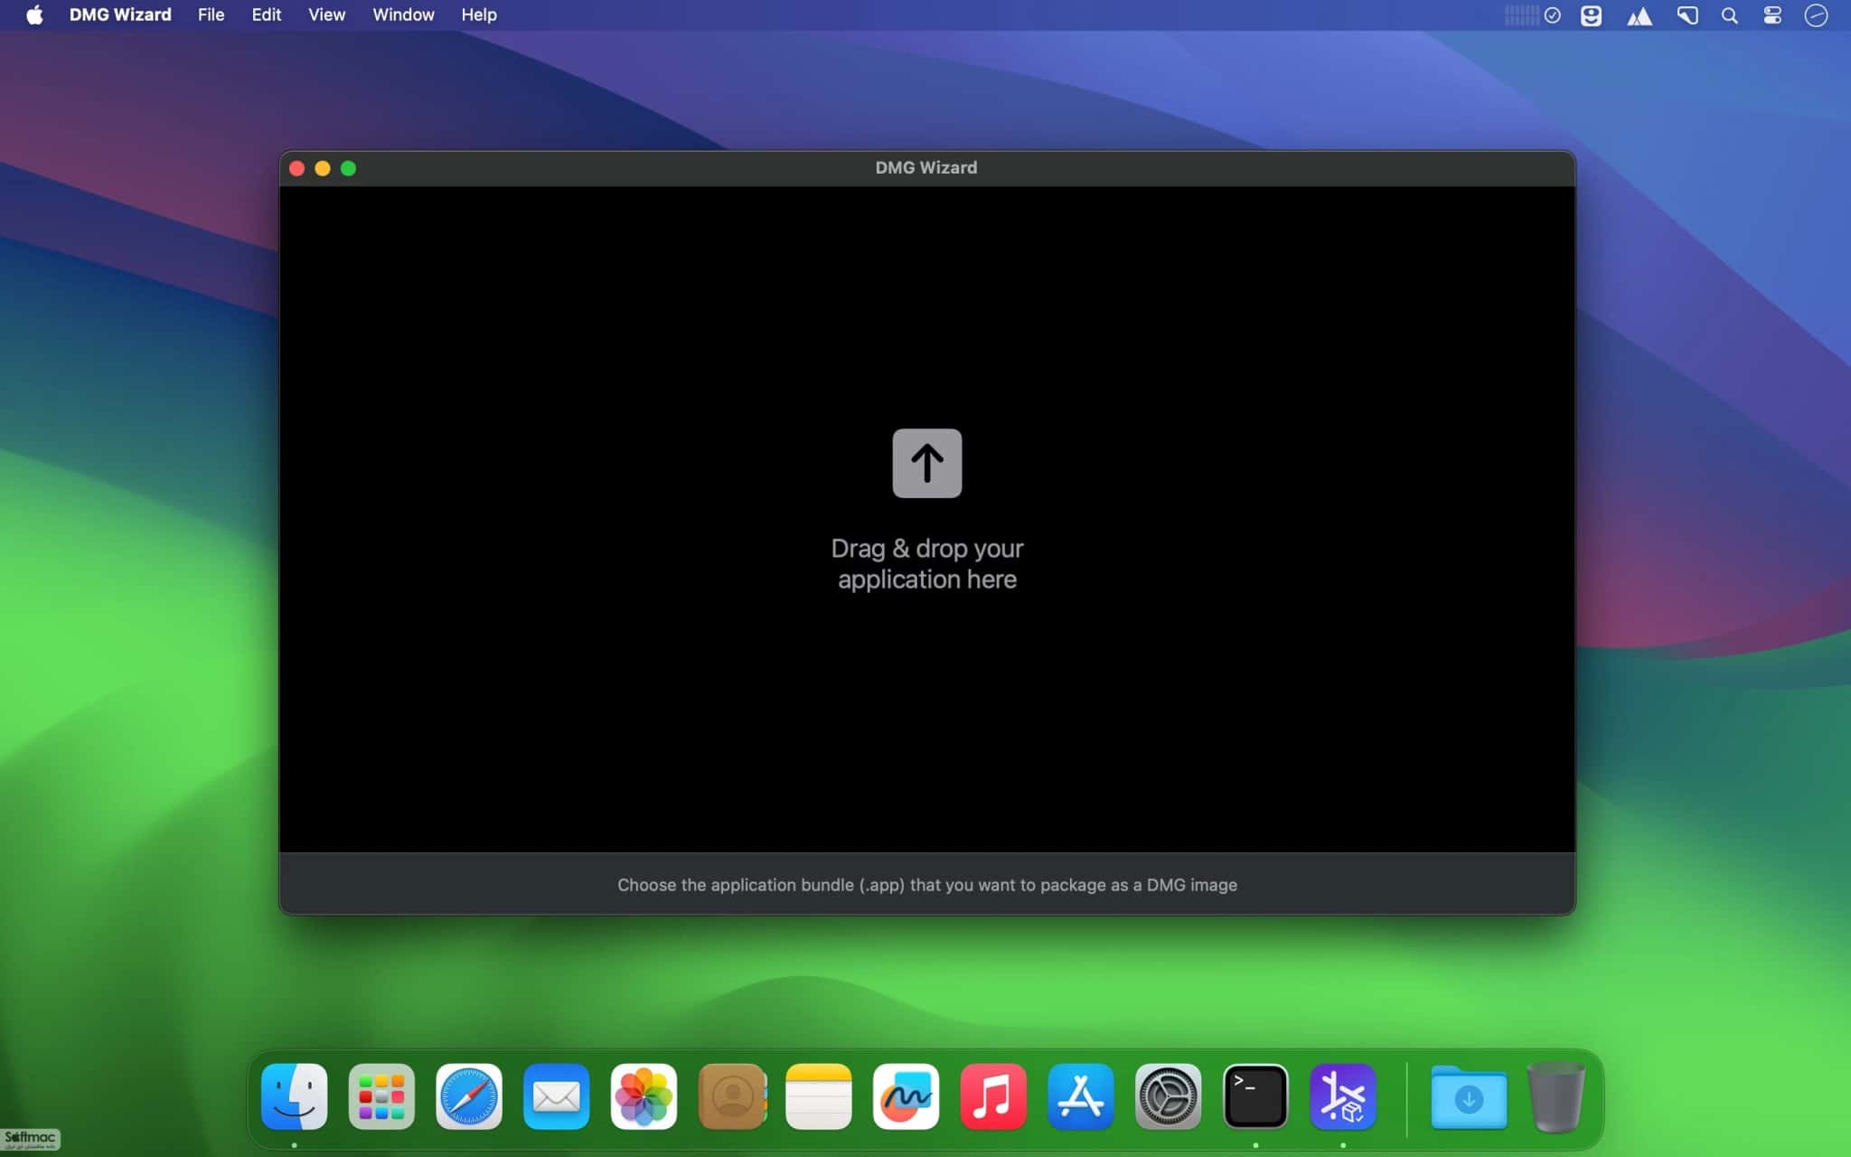
Task: Open System Settings in the Dock
Action: [1168, 1096]
